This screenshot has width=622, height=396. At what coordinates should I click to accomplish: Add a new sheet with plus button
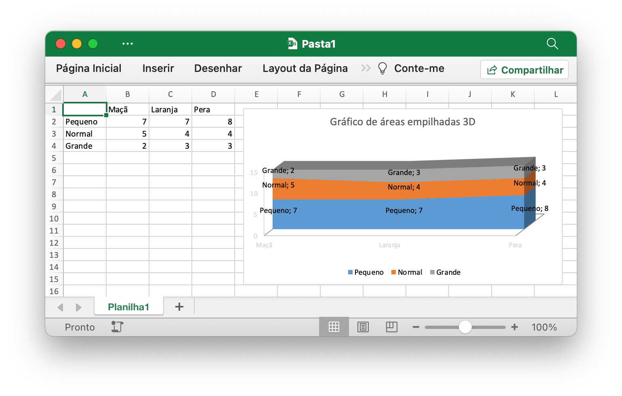click(x=179, y=307)
